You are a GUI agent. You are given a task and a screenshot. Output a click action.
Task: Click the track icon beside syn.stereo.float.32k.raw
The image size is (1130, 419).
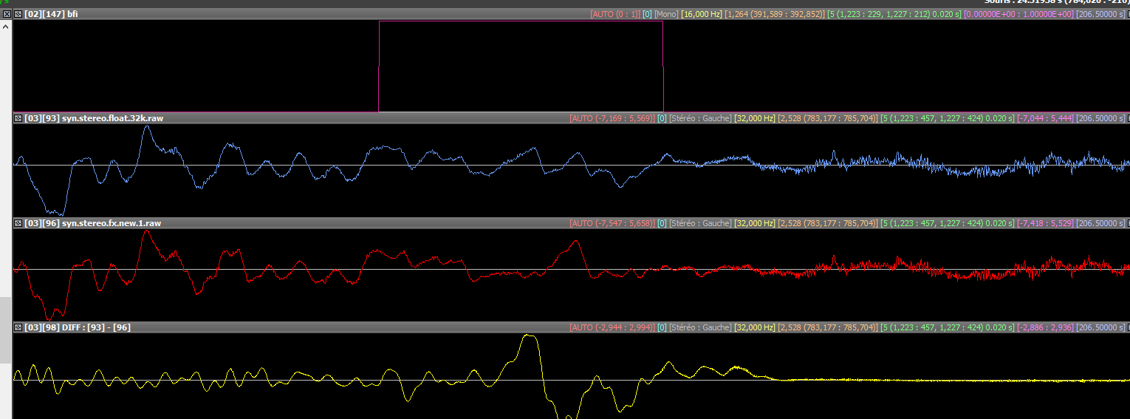[x=18, y=118]
